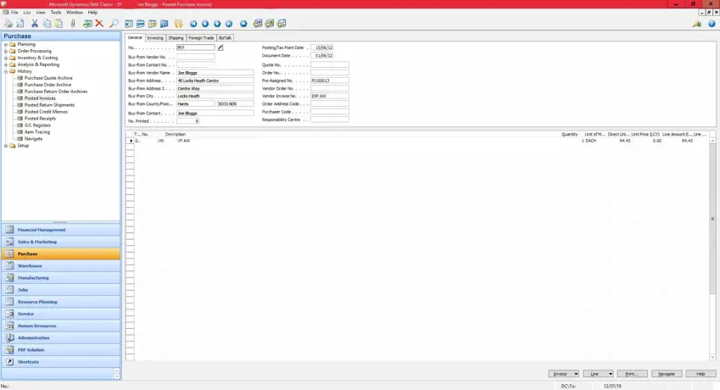Click the Field Filter toolbar icon
720x390 pixels.
(x=129, y=24)
